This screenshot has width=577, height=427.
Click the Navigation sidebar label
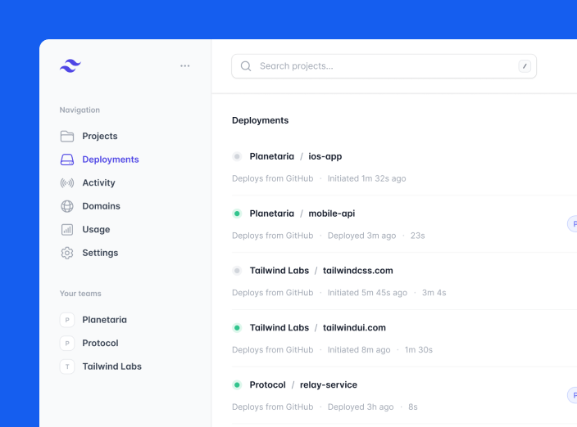(x=80, y=110)
